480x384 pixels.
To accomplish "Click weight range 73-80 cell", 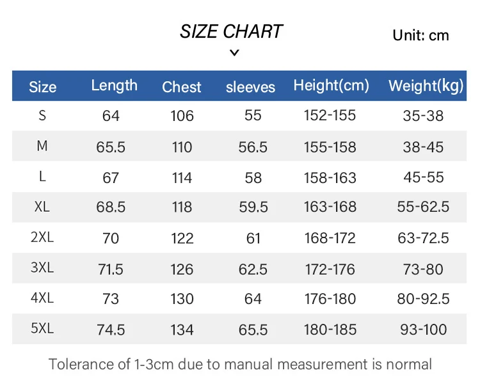I will pyautogui.click(x=423, y=269).
